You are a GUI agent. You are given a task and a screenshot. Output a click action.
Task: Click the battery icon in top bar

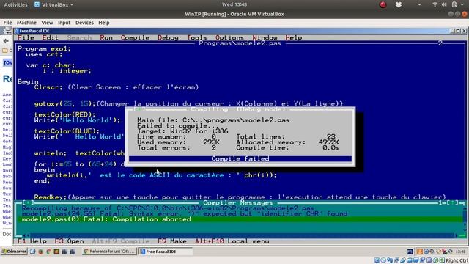tap(454, 4)
